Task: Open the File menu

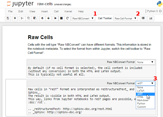Action: click(x=10, y=11)
